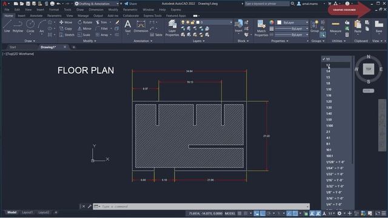Toggle ortho mode in status bar
The width and height of the screenshot is (388, 218).
[x=263, y=213]
